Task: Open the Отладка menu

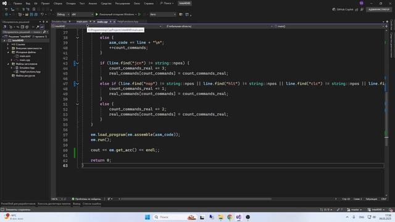Action: 71,4
